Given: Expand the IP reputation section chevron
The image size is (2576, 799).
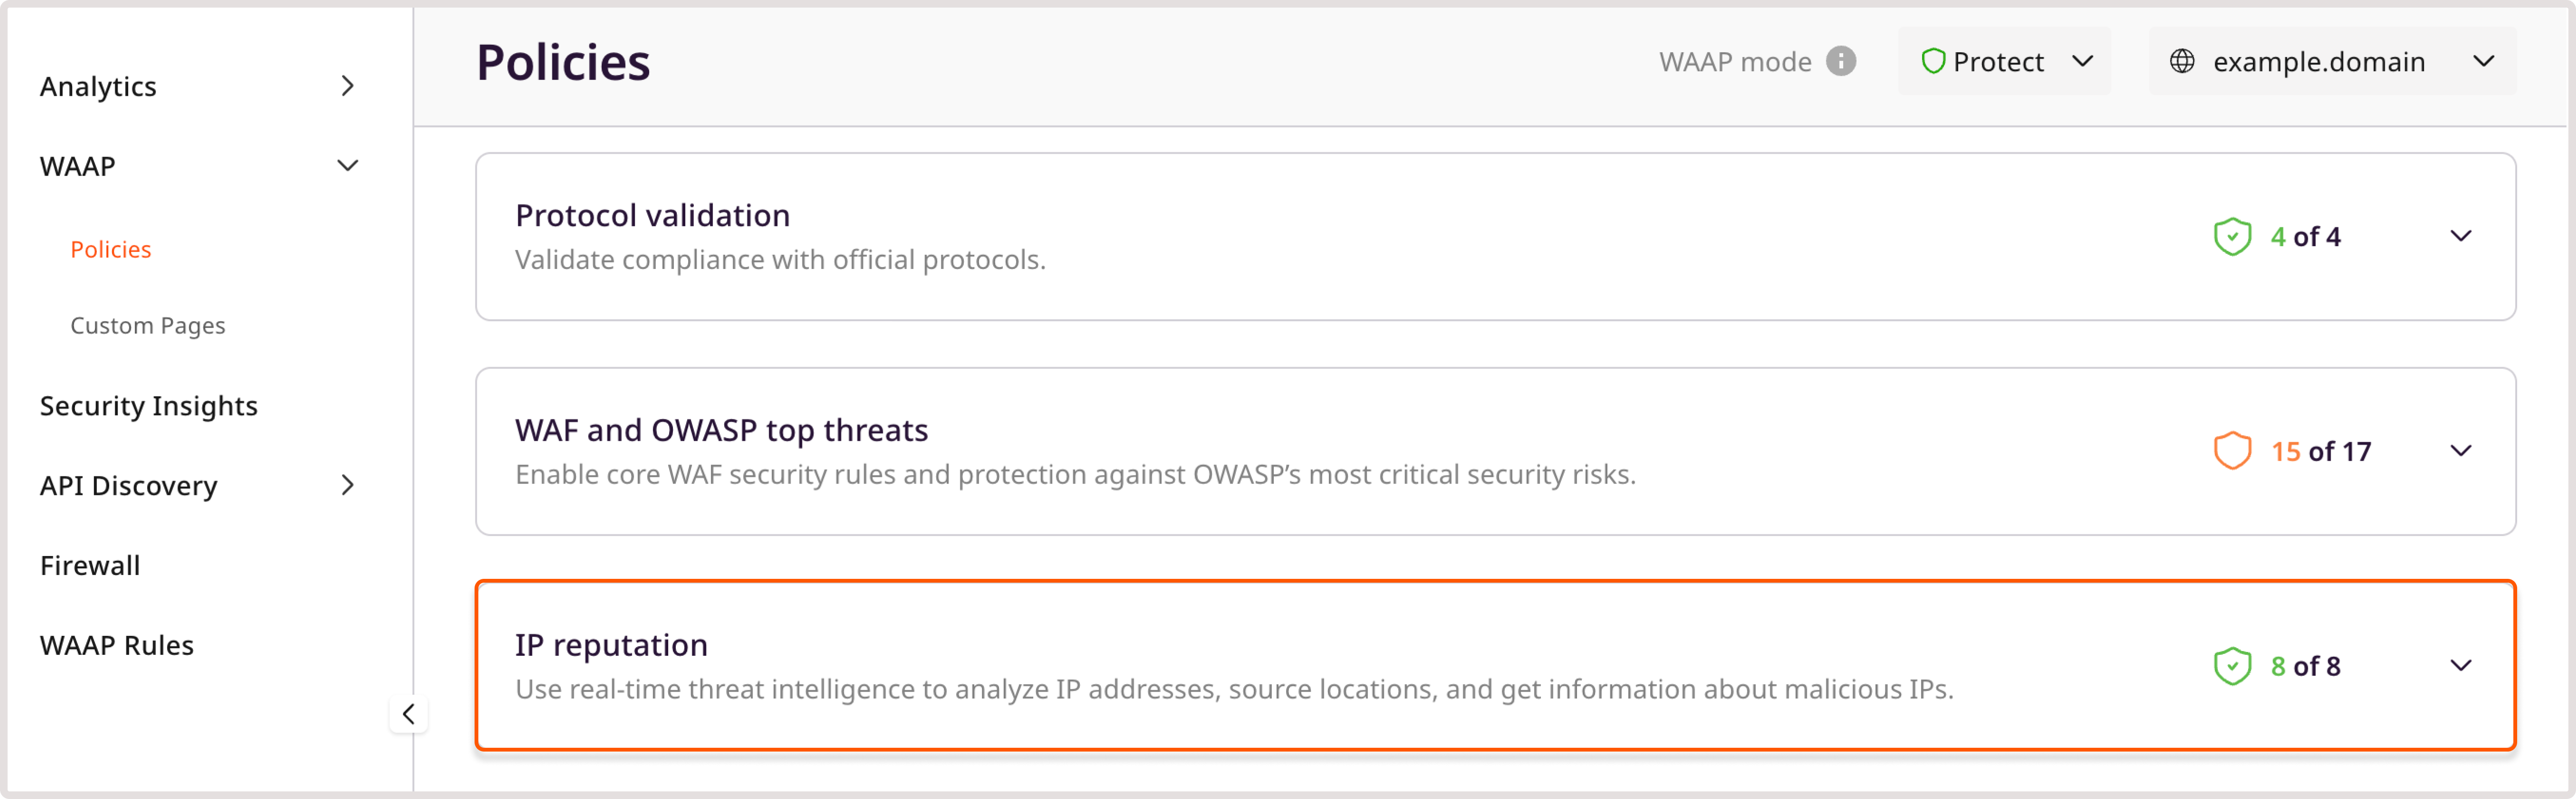Looking at the screenshot, I should pyautogui.click(x=2460, y=666).
